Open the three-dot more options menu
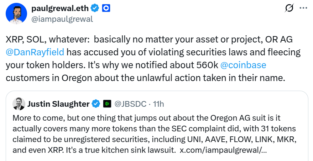 (x=303, y=8)
